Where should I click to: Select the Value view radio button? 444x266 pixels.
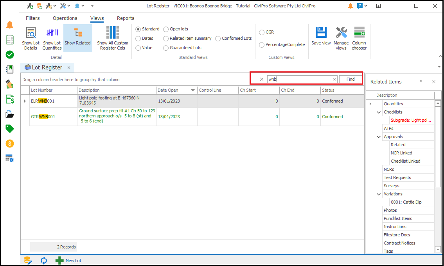coord(138,48)
